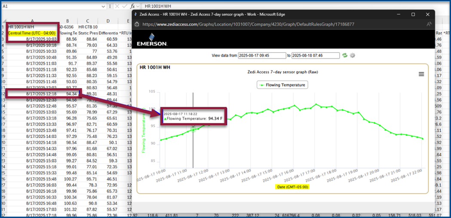Viewport: 451px width, 218px height.
Task: Click the Date (GMT-05:00) axis label
Action: pyautogui.click(x=293, y=187)
